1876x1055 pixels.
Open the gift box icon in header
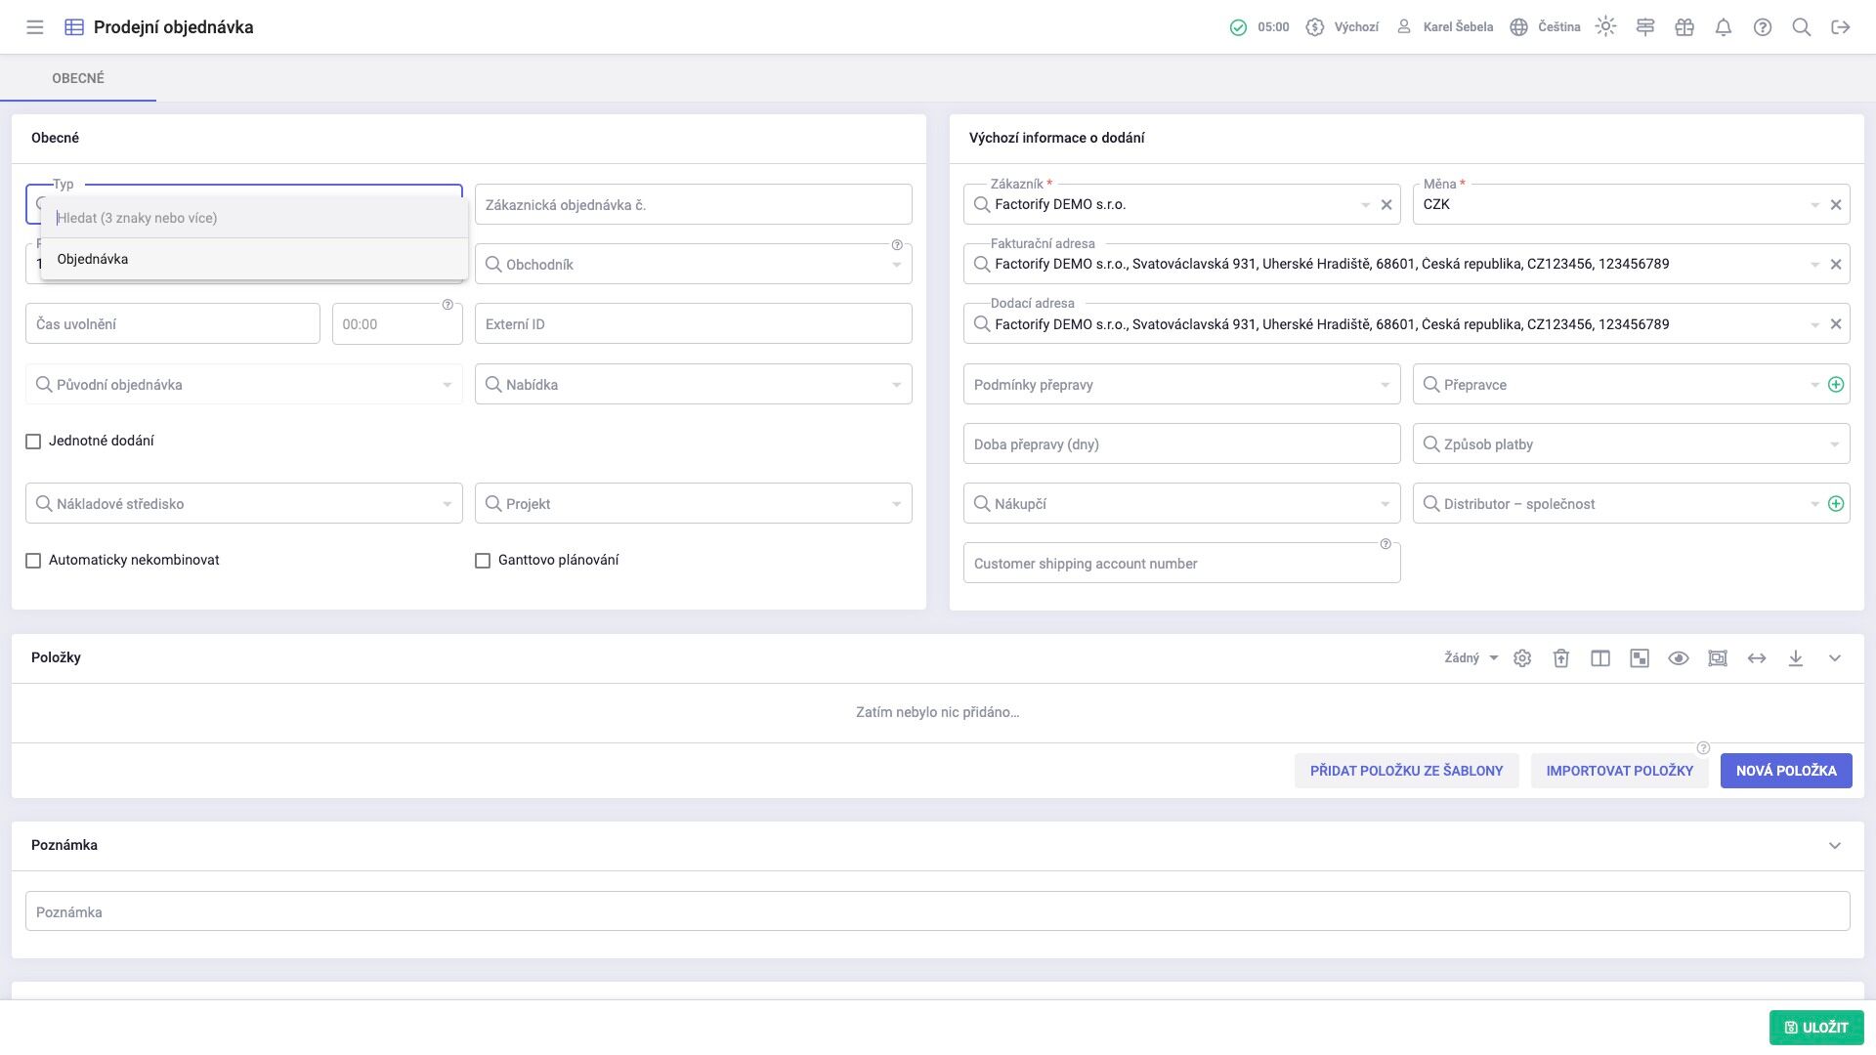1684,27
